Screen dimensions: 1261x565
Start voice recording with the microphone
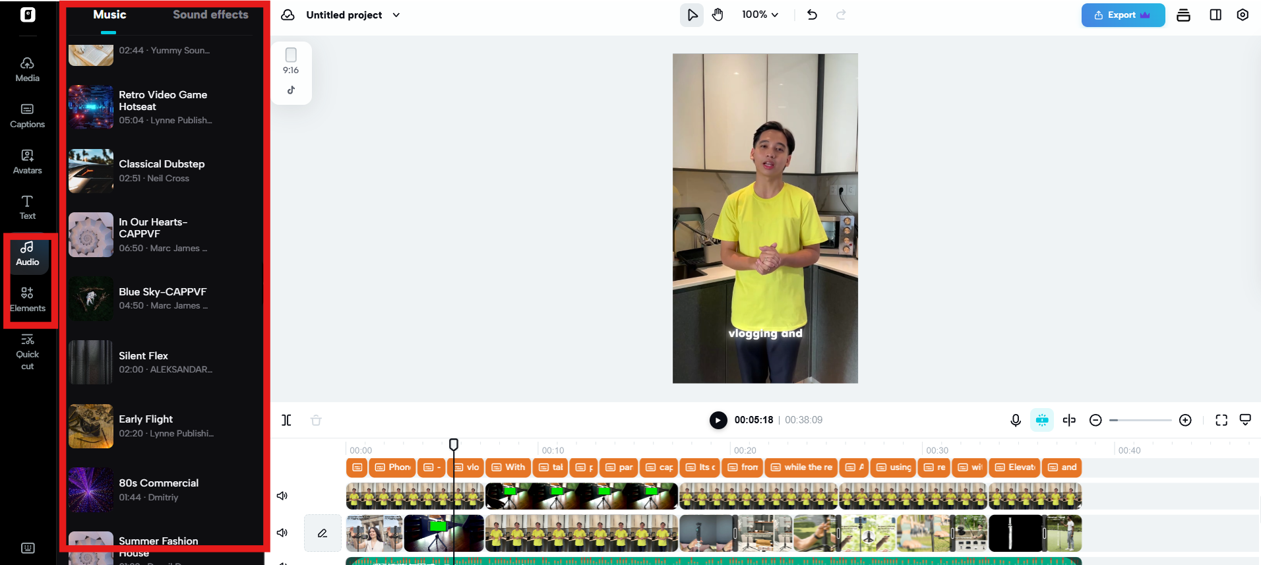[x=1016, y=420]
